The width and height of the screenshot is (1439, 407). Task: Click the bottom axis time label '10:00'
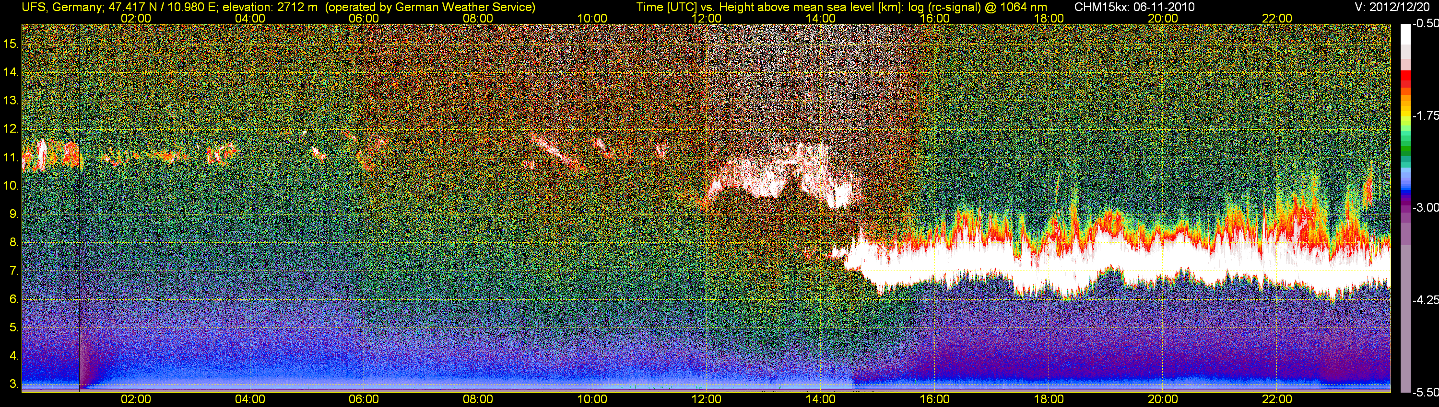click(x=592, y=400)
